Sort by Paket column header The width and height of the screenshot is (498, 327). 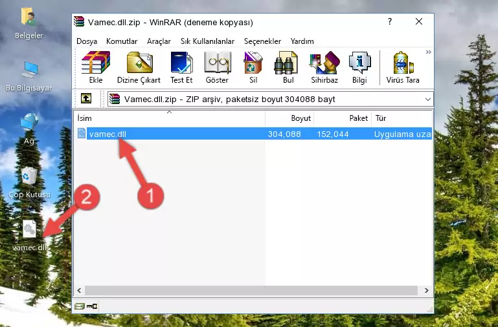[x=343, y=118]
